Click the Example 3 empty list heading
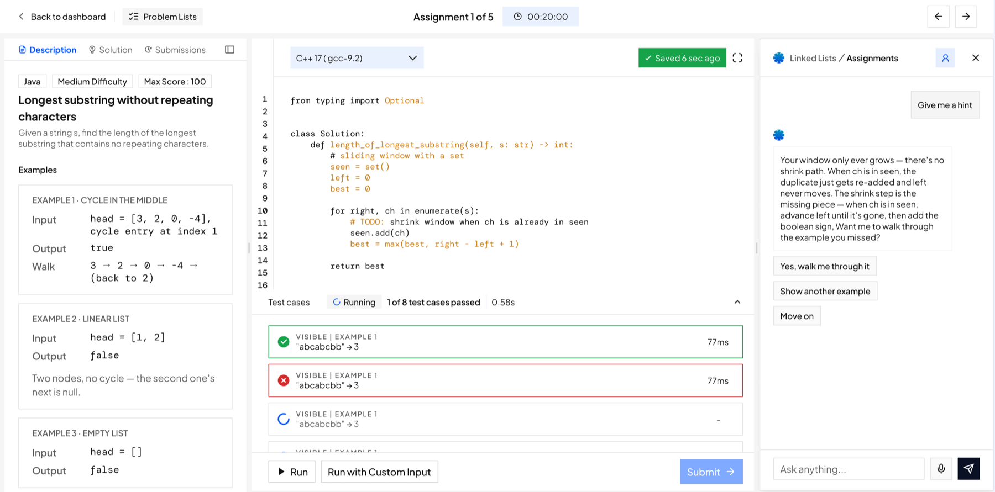 click(x=80, y=433)
